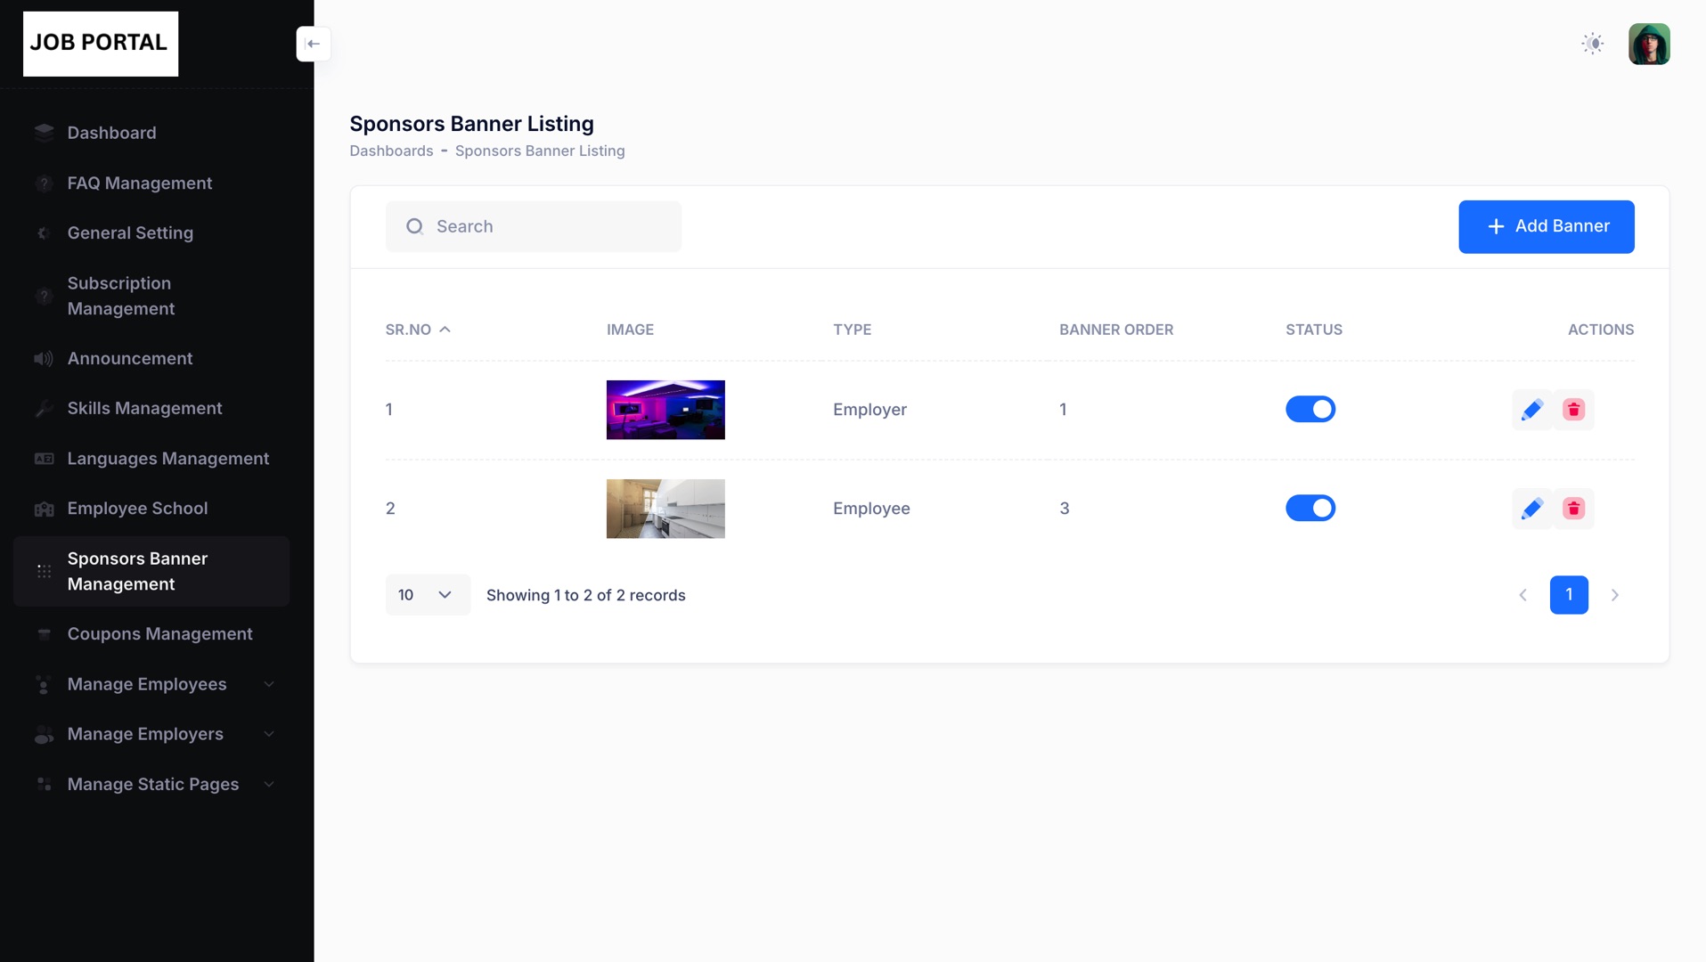Open the user profile avatar
The height and width of the screenshot is (962, 1706).
tap(1648, 44)
